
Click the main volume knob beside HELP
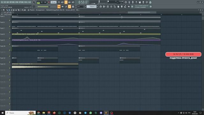coord(34,2)
